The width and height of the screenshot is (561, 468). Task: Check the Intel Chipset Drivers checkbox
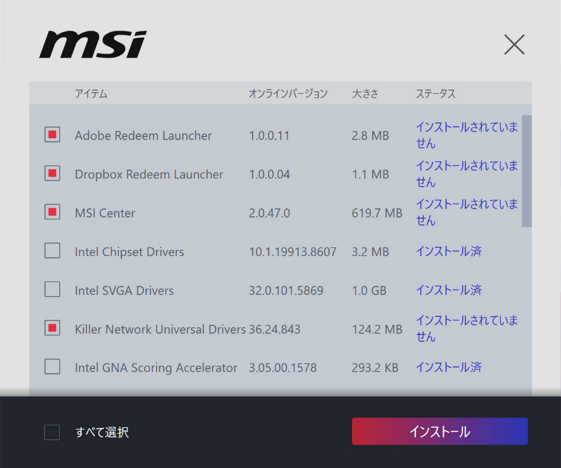pyautogui.click(x=52, y=250)
